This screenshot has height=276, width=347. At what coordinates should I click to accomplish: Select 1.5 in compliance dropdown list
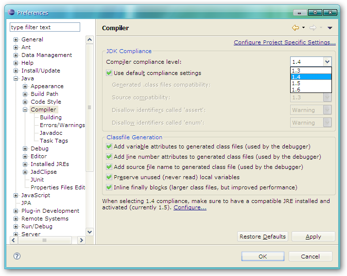pos(311,83)
